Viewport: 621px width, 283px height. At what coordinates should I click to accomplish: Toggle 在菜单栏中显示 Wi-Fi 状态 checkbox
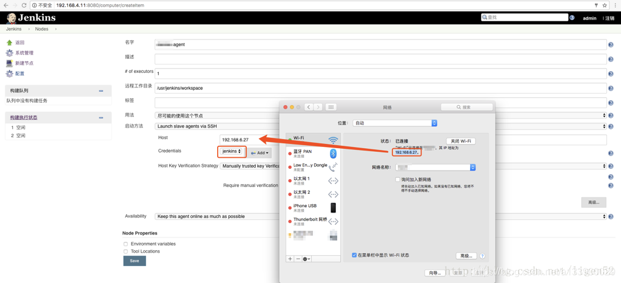coord(354,255)
